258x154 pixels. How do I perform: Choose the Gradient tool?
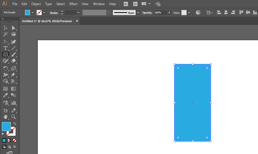coord(13,89)
